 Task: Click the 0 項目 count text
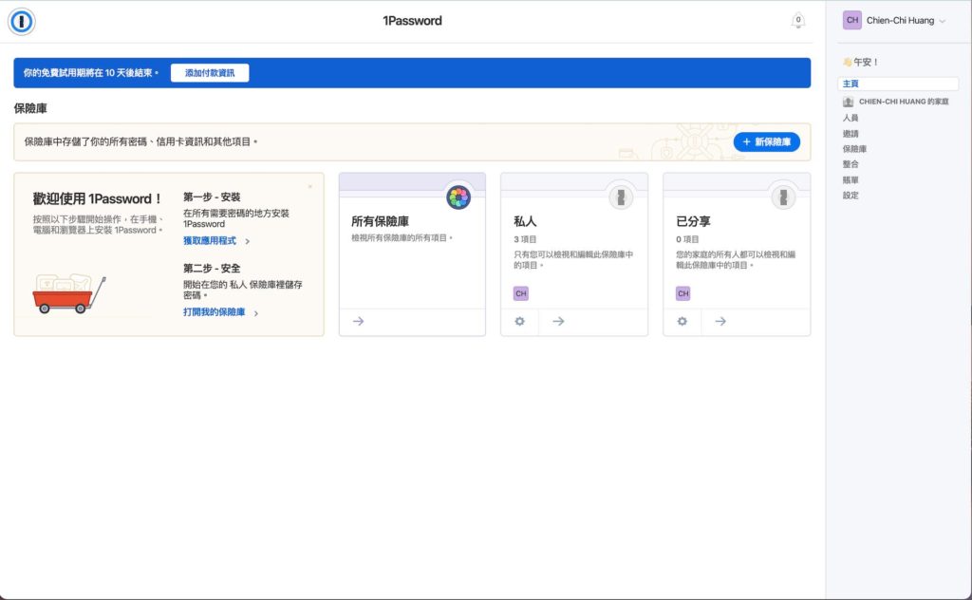(x=687, y=239)
